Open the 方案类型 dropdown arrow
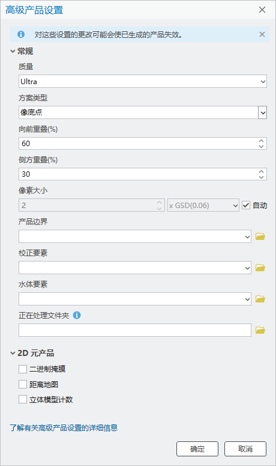Screen dimensions: 276x466 point(262,112)
